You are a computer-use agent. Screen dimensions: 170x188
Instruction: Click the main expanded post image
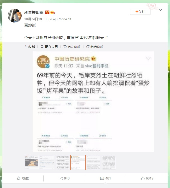(93, 102)
